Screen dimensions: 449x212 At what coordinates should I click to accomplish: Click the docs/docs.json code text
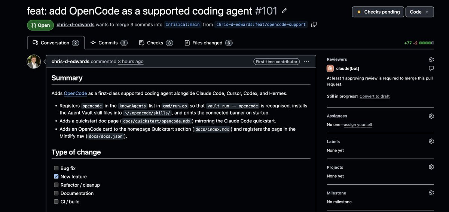pyautogui.click(x=106, y=136)
